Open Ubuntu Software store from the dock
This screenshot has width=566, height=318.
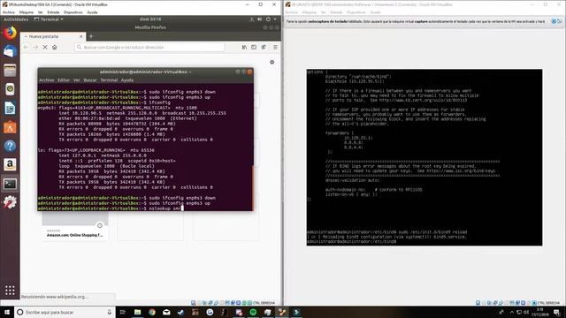[10, 127]
